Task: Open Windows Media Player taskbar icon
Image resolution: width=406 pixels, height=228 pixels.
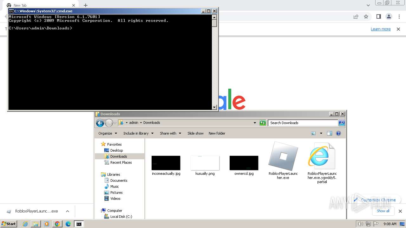Action: pyautogui.click(x=47, y=224)
